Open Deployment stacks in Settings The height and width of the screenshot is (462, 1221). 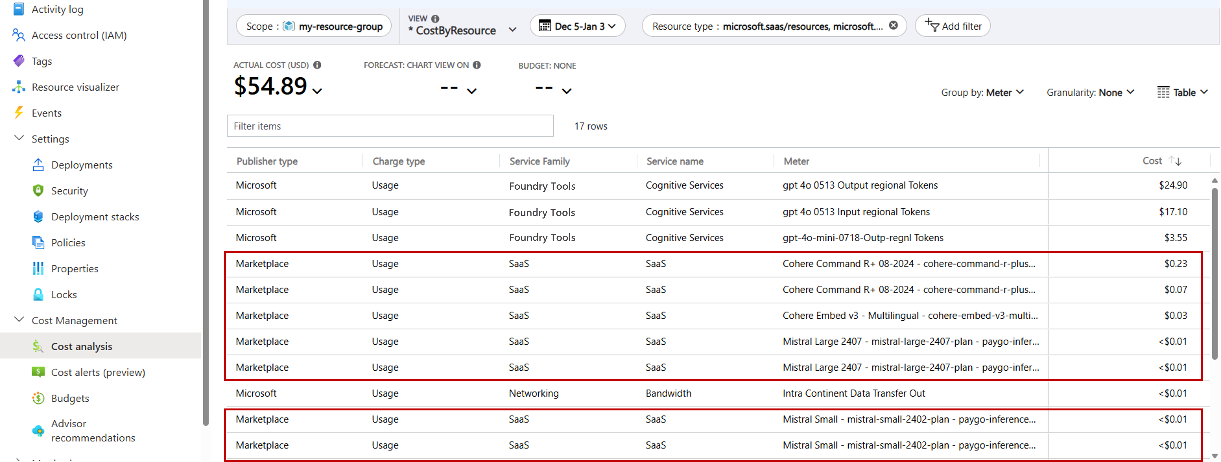point(95,217)
